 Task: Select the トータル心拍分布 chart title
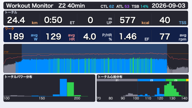coord(110,77)
